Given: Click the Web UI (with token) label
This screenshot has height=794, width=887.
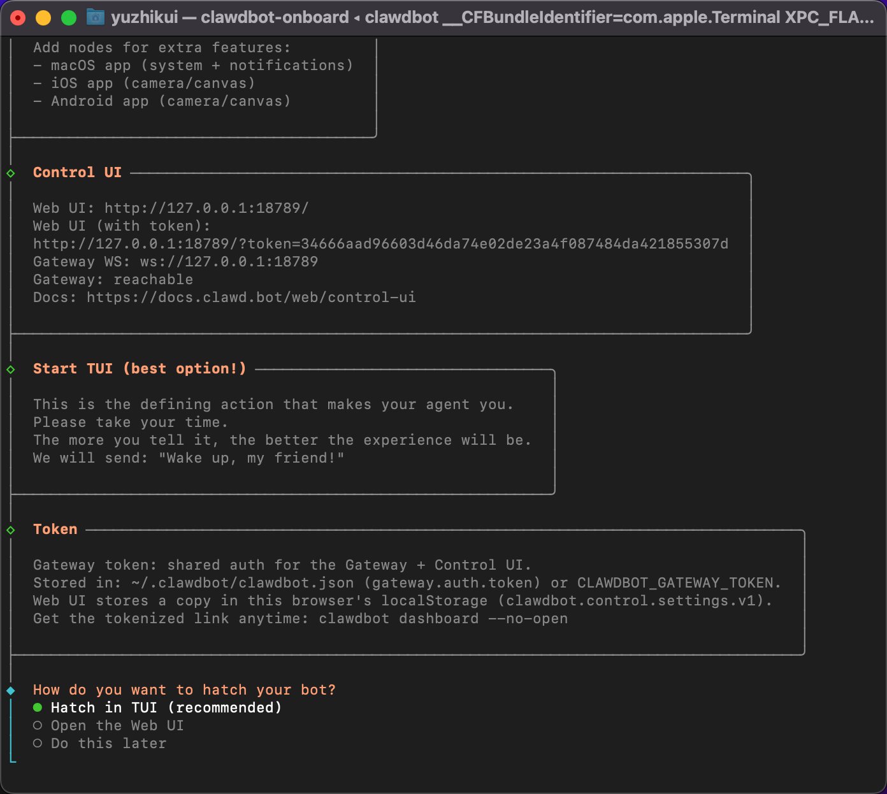Looking at the screenshot, I should [x=122, y=226].
